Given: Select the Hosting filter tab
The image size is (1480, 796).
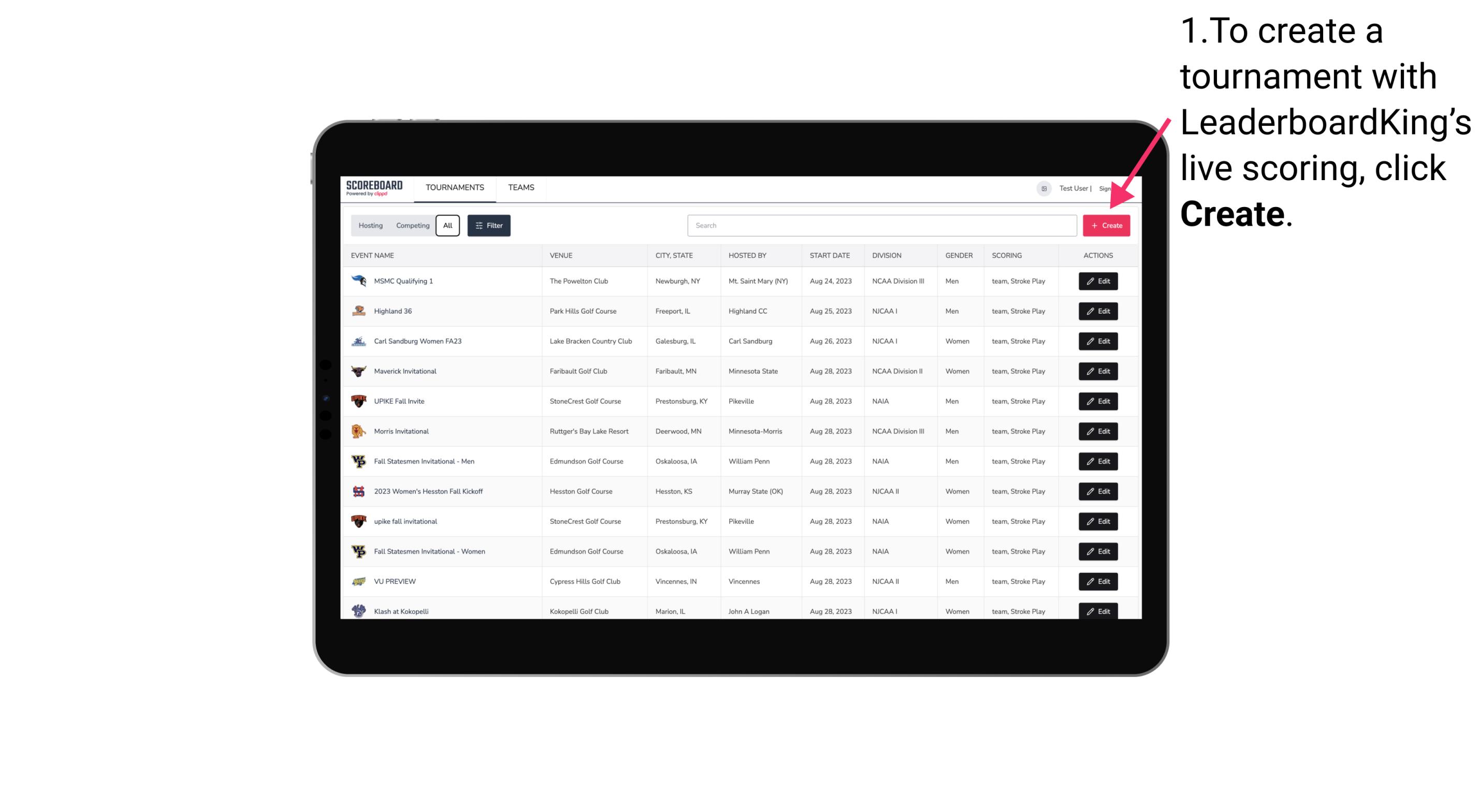Looking at the screenshot, I should [371, 226].
